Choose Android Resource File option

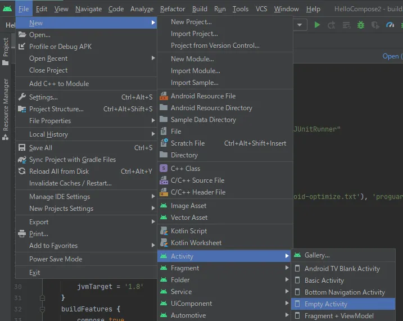[203, 96]
